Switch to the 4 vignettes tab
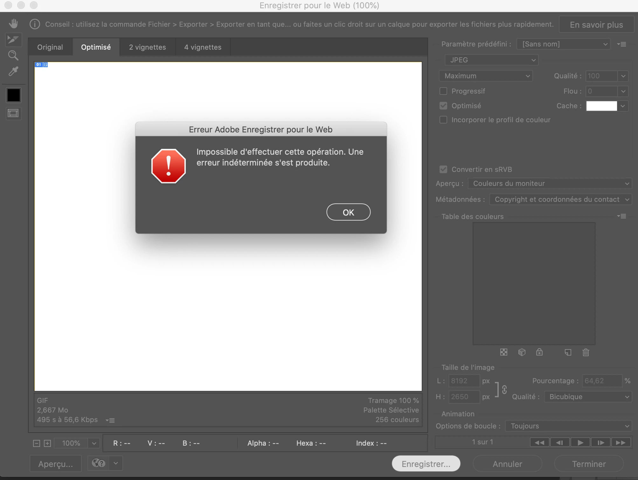This screenshot has width=638, height=480. (203, 47)
